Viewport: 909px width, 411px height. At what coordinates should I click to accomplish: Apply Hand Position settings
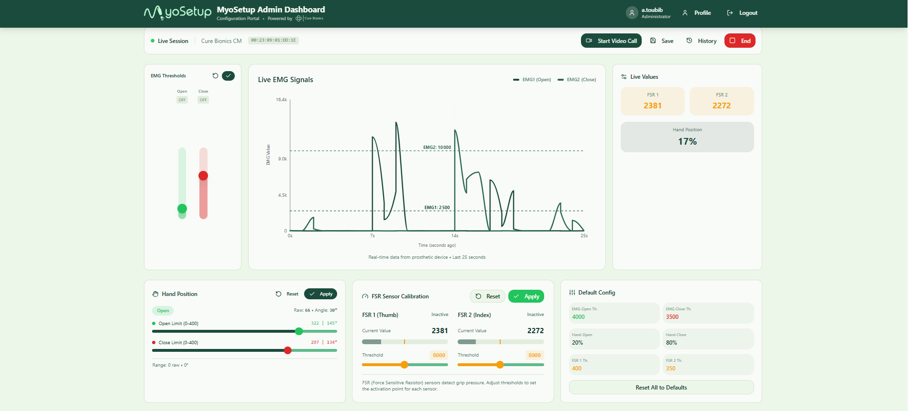[x=320, y=294]
